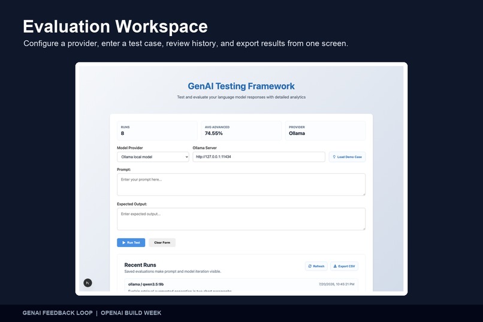Click the lightbulb icon on Load Demo Case
This screenshot has width=483, height=322.
pyautogui.click(x=334, y=157)
